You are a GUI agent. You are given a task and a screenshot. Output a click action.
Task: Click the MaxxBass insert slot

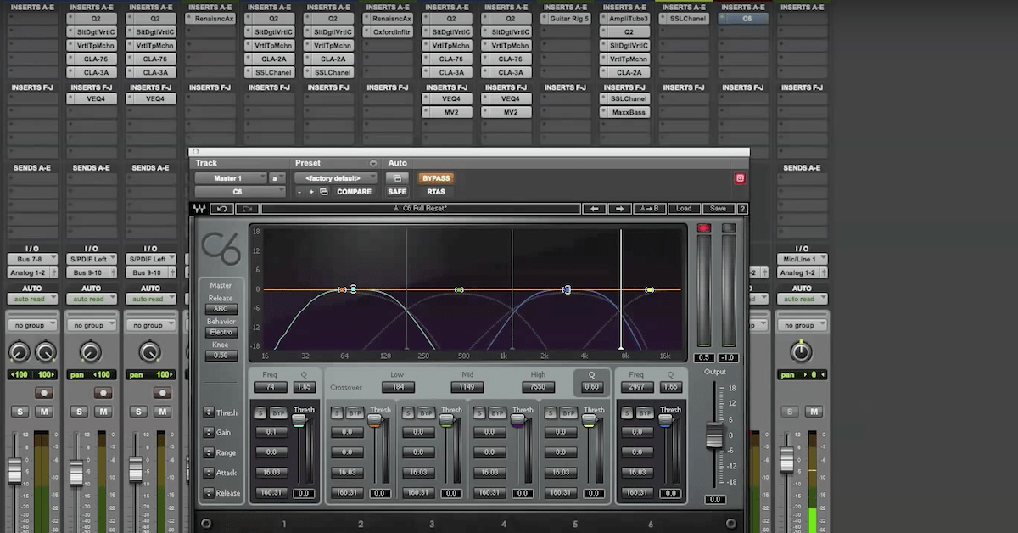625,111
